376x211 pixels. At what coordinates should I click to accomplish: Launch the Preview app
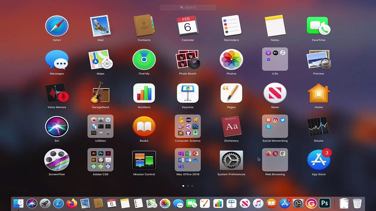[x=318, y=60]
